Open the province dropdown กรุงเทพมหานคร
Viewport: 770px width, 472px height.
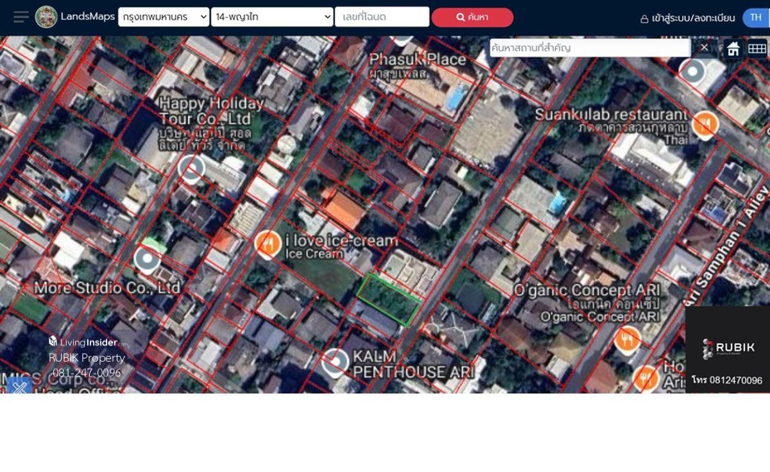click(x=164, y=17)
